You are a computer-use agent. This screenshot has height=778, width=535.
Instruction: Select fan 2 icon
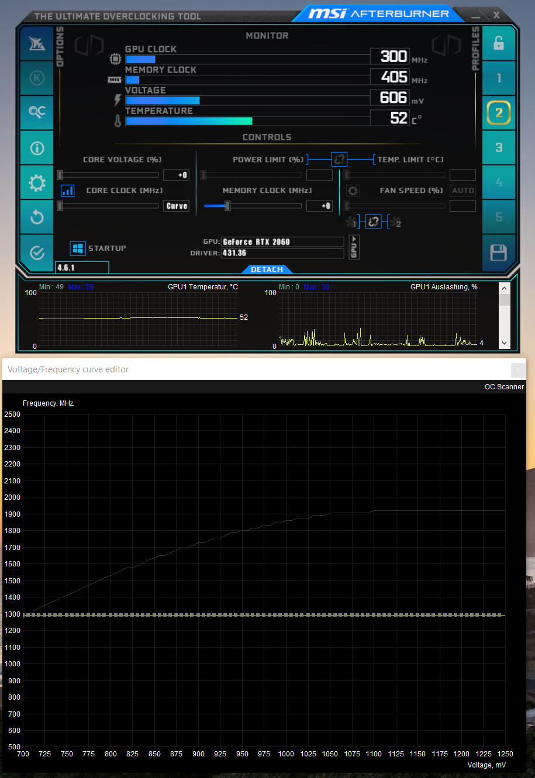395,222
